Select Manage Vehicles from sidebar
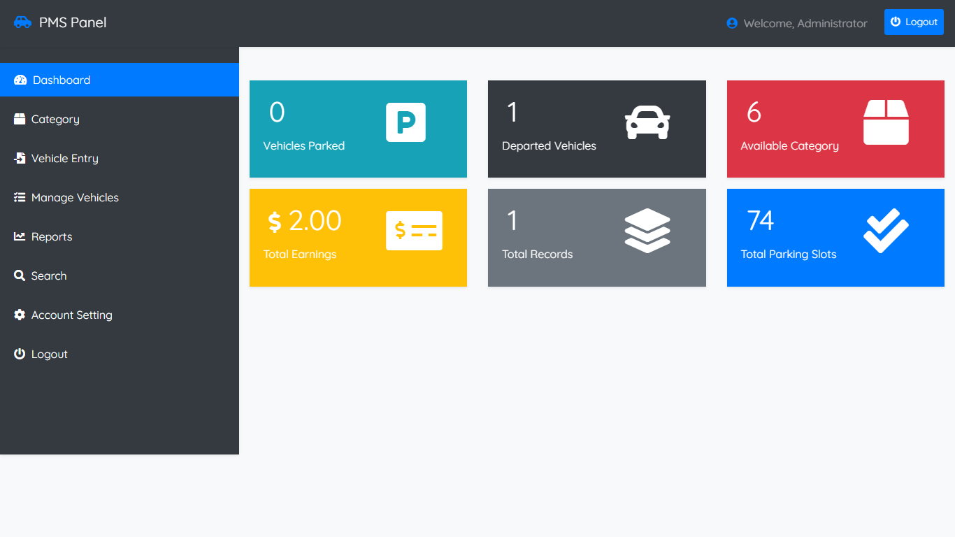Screen dimensions: 955x537 pos(75,197)
